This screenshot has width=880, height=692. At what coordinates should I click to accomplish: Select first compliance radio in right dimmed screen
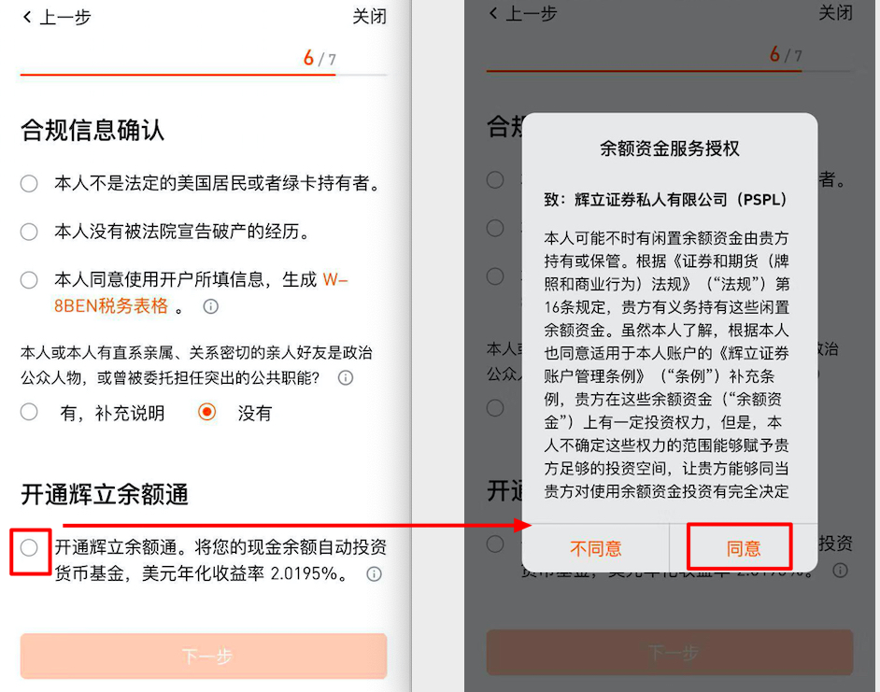495,180
